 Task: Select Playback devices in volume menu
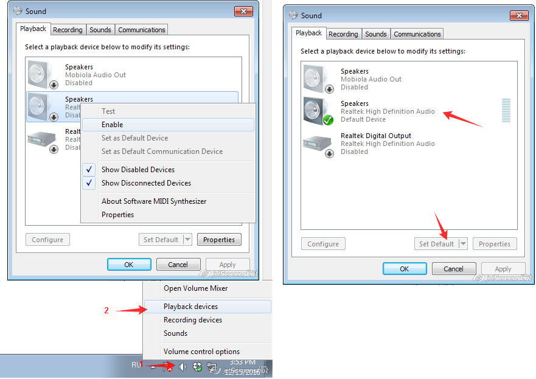(207, 307)
